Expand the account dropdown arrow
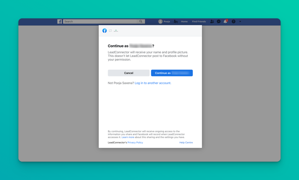This screenshot has height=180, width=299. (x=240, y=21)
